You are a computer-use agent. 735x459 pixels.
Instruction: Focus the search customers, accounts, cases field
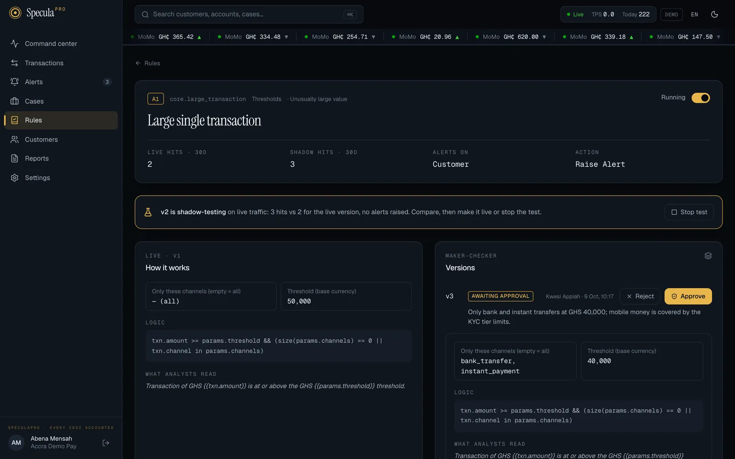click(x=249, y=14)
